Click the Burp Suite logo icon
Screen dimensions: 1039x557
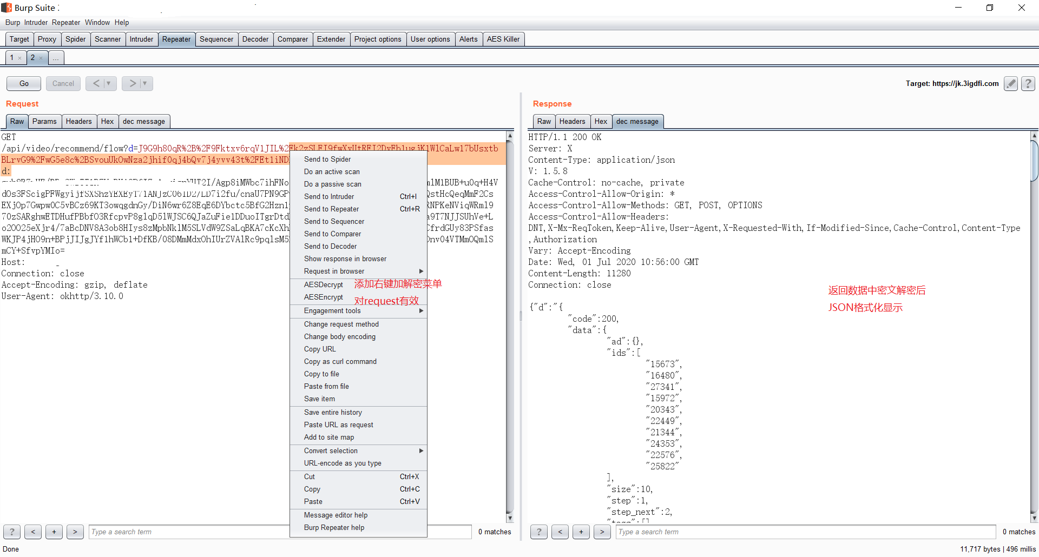tap(6, 8)
